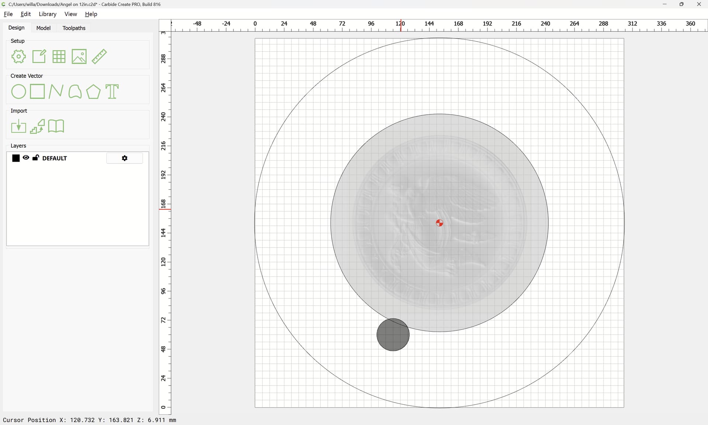Click the Import file icon
Viewport: 708px width, 425px height.
(x=18, y=127)
